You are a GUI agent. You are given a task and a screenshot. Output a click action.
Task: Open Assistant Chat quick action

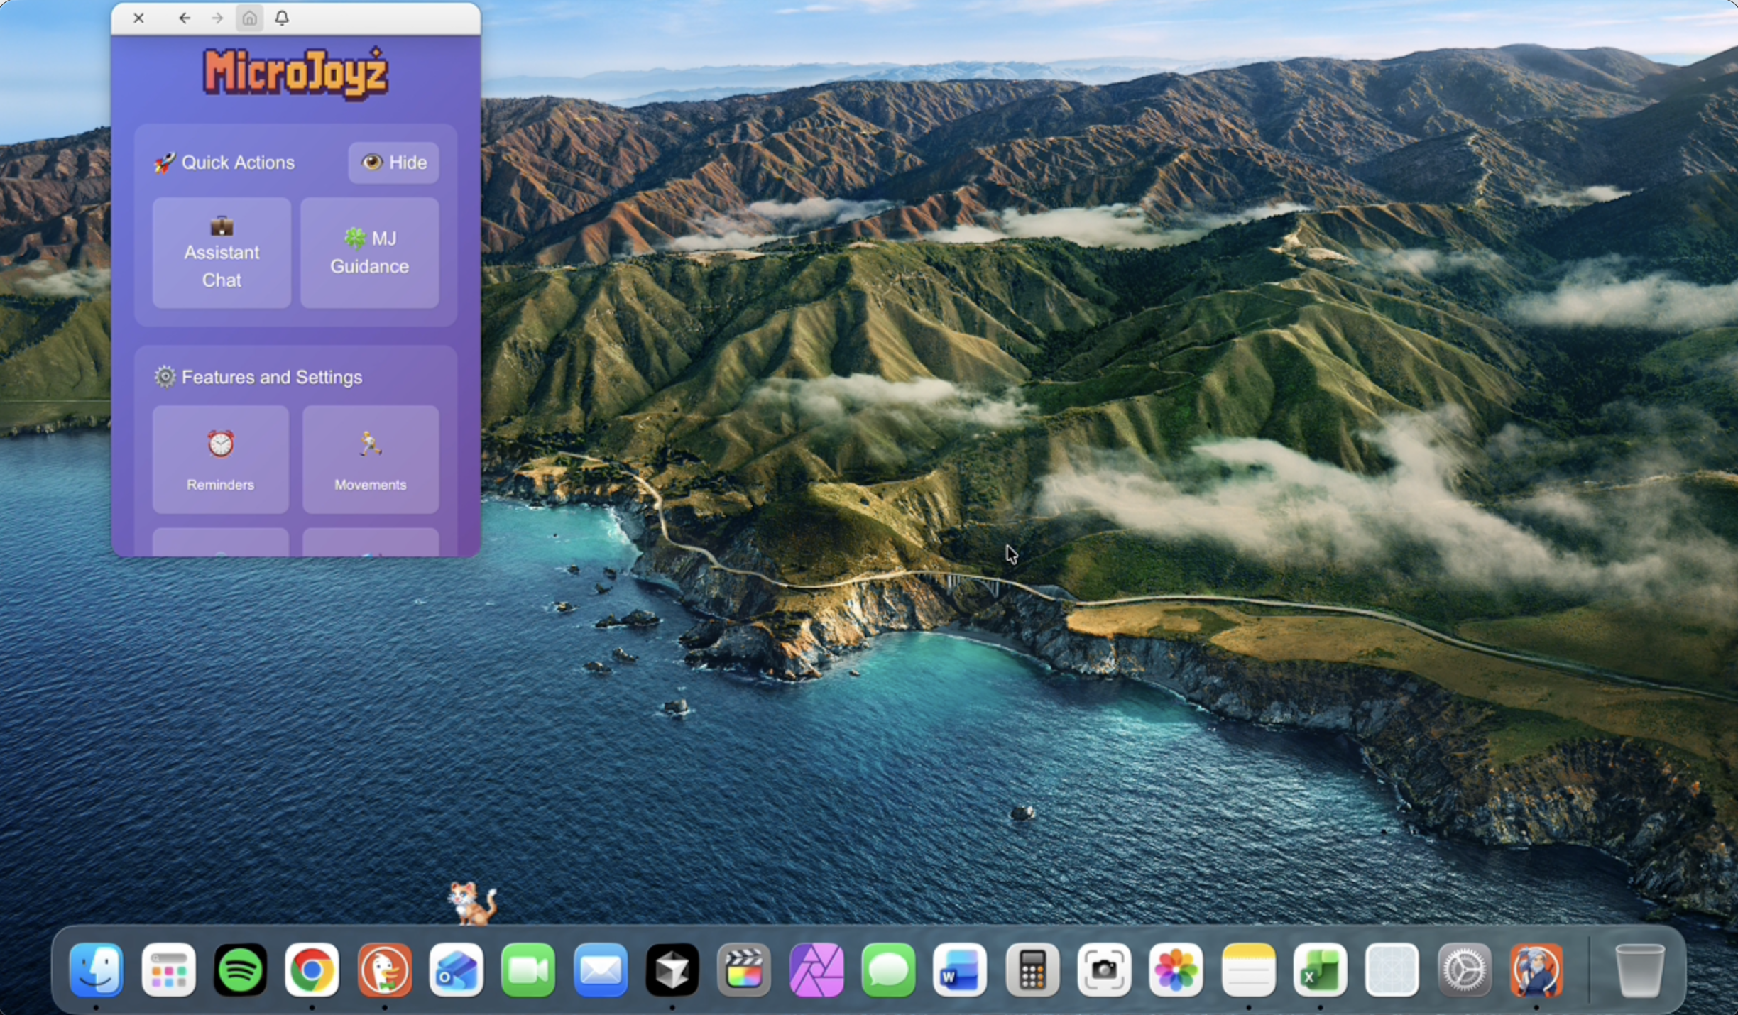point(222,253)
